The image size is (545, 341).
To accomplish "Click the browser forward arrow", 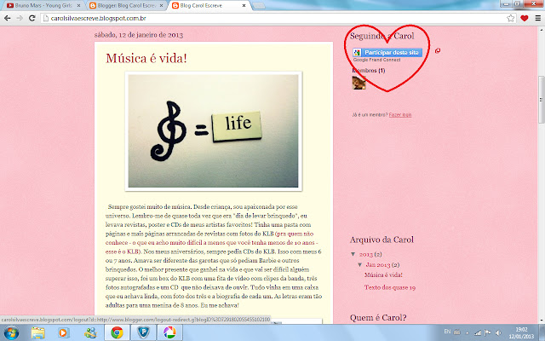I will click(x=20, y=18).
